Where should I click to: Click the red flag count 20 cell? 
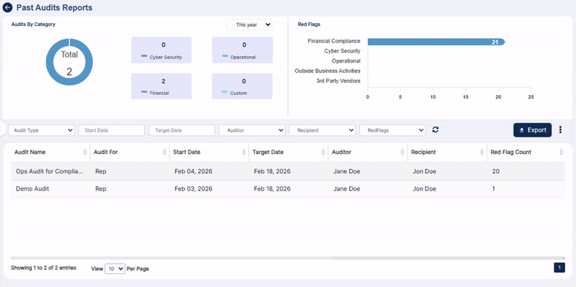(495, 171)
